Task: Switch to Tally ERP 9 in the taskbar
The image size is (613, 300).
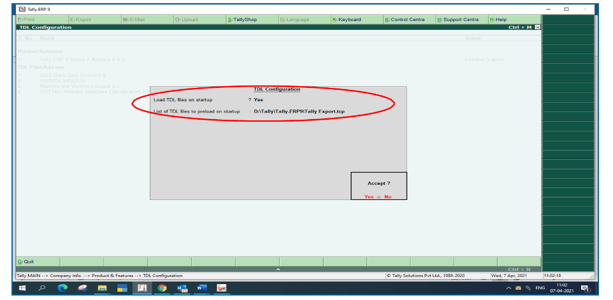Action: tap(142, 289)
